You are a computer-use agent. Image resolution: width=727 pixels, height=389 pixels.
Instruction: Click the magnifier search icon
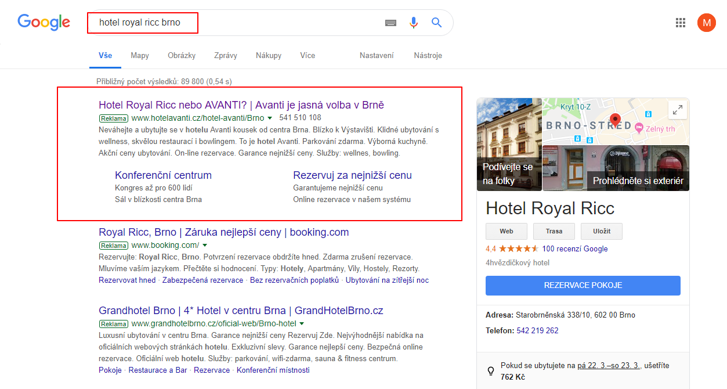[x=436, y=23]
